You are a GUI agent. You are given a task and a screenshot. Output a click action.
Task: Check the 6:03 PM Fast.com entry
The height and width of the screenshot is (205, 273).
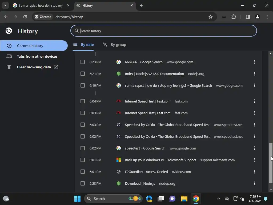pyautogui.click(x=83, y=113)
